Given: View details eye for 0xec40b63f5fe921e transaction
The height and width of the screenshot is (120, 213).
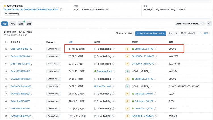Looking at the screenshot, I should [x=6, y=49].
